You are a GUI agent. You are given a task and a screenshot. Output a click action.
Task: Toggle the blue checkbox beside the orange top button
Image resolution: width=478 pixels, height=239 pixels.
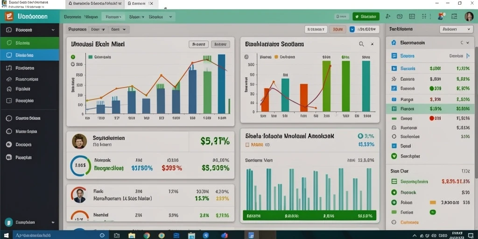coord(352,29)
